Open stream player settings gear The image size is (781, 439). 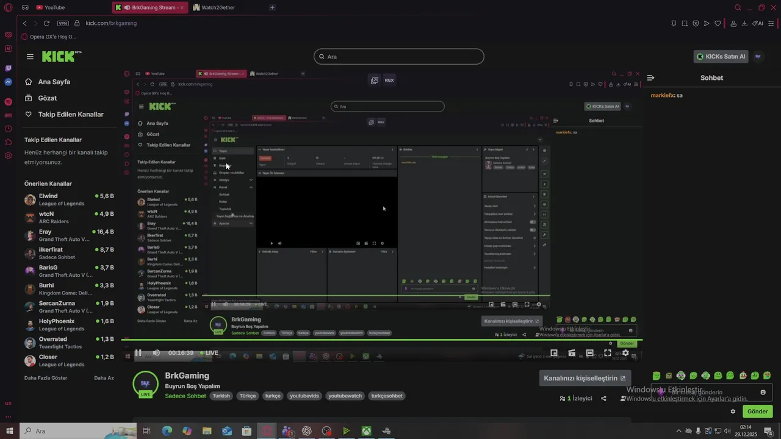(x=625, y=353)
